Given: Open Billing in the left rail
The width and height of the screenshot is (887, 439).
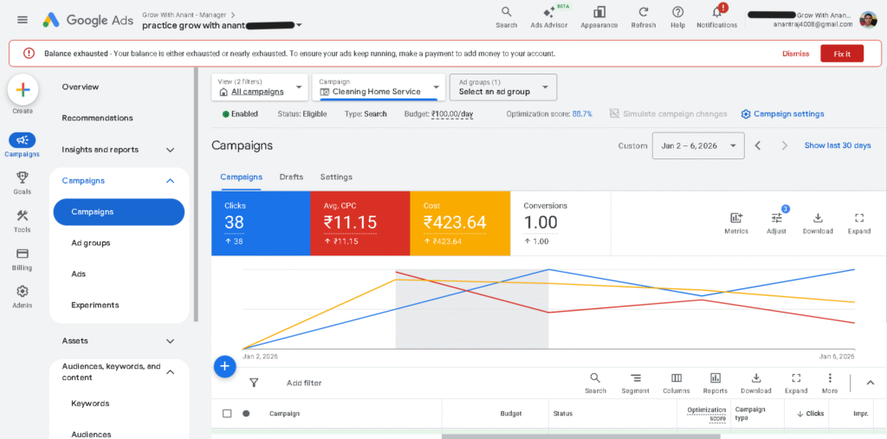Looking at the screenshot, I should coord(22,259).
